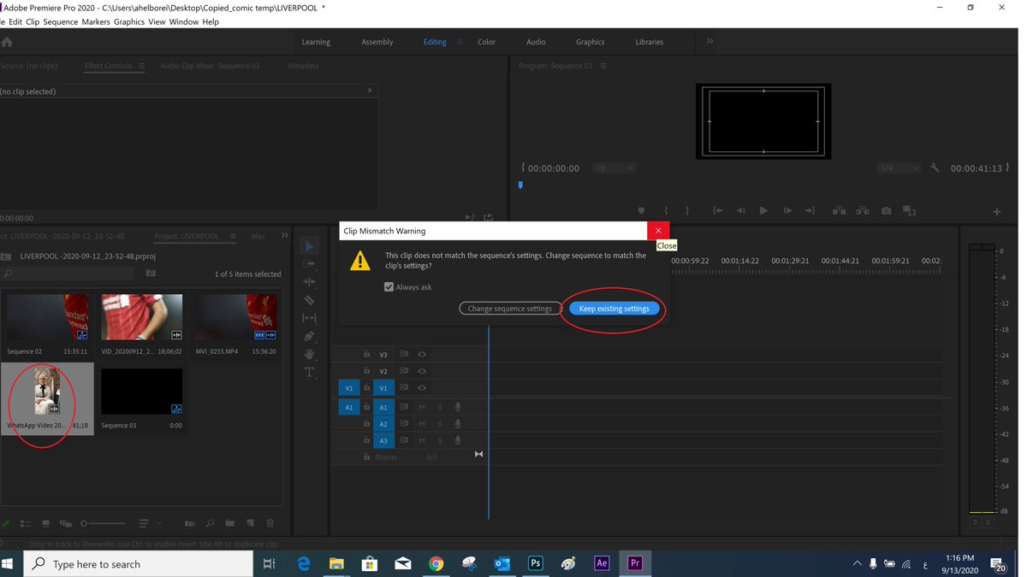Select the Razor tool
The width and height of the screenshot is (1027, 577).
pyautogui.click(x=309, y=300)
